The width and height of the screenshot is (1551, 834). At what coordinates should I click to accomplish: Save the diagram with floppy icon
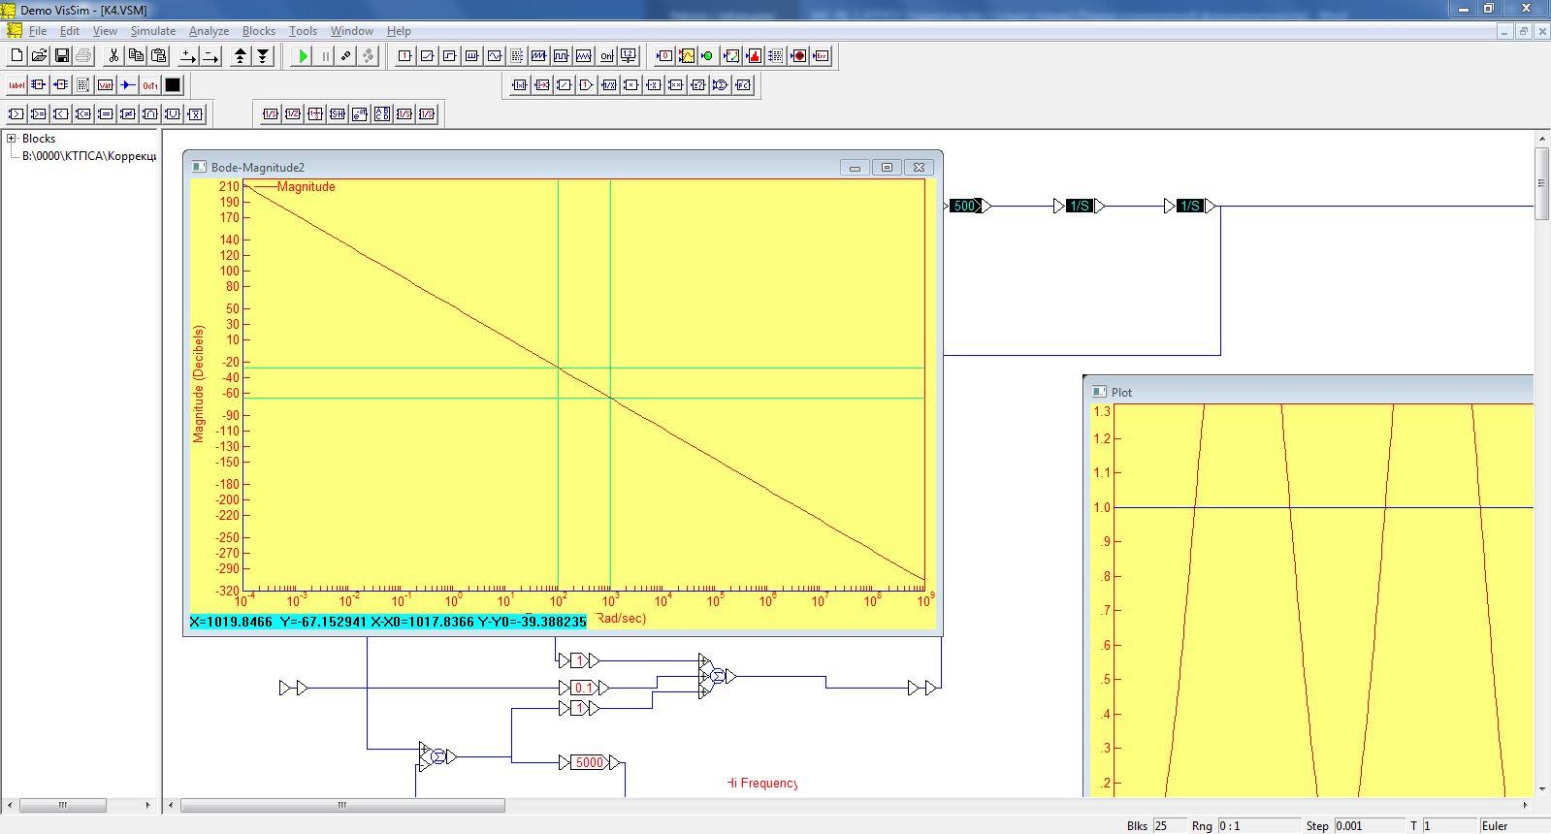click(62, 56)
